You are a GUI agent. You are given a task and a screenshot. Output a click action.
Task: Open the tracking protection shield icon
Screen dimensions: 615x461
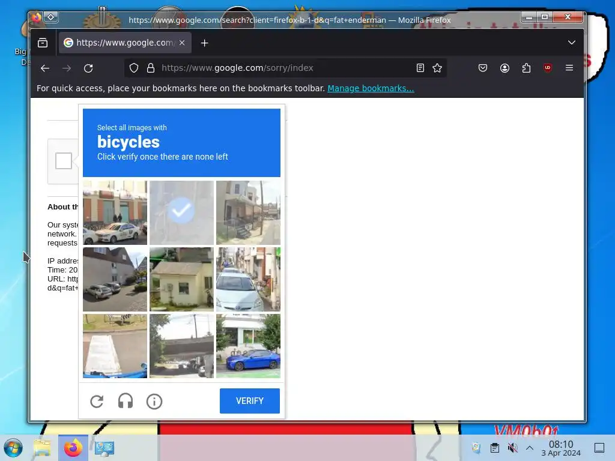pyautogui.click(x=134, y=68)
